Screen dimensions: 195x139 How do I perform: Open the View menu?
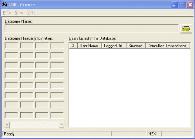coord(19,13)
